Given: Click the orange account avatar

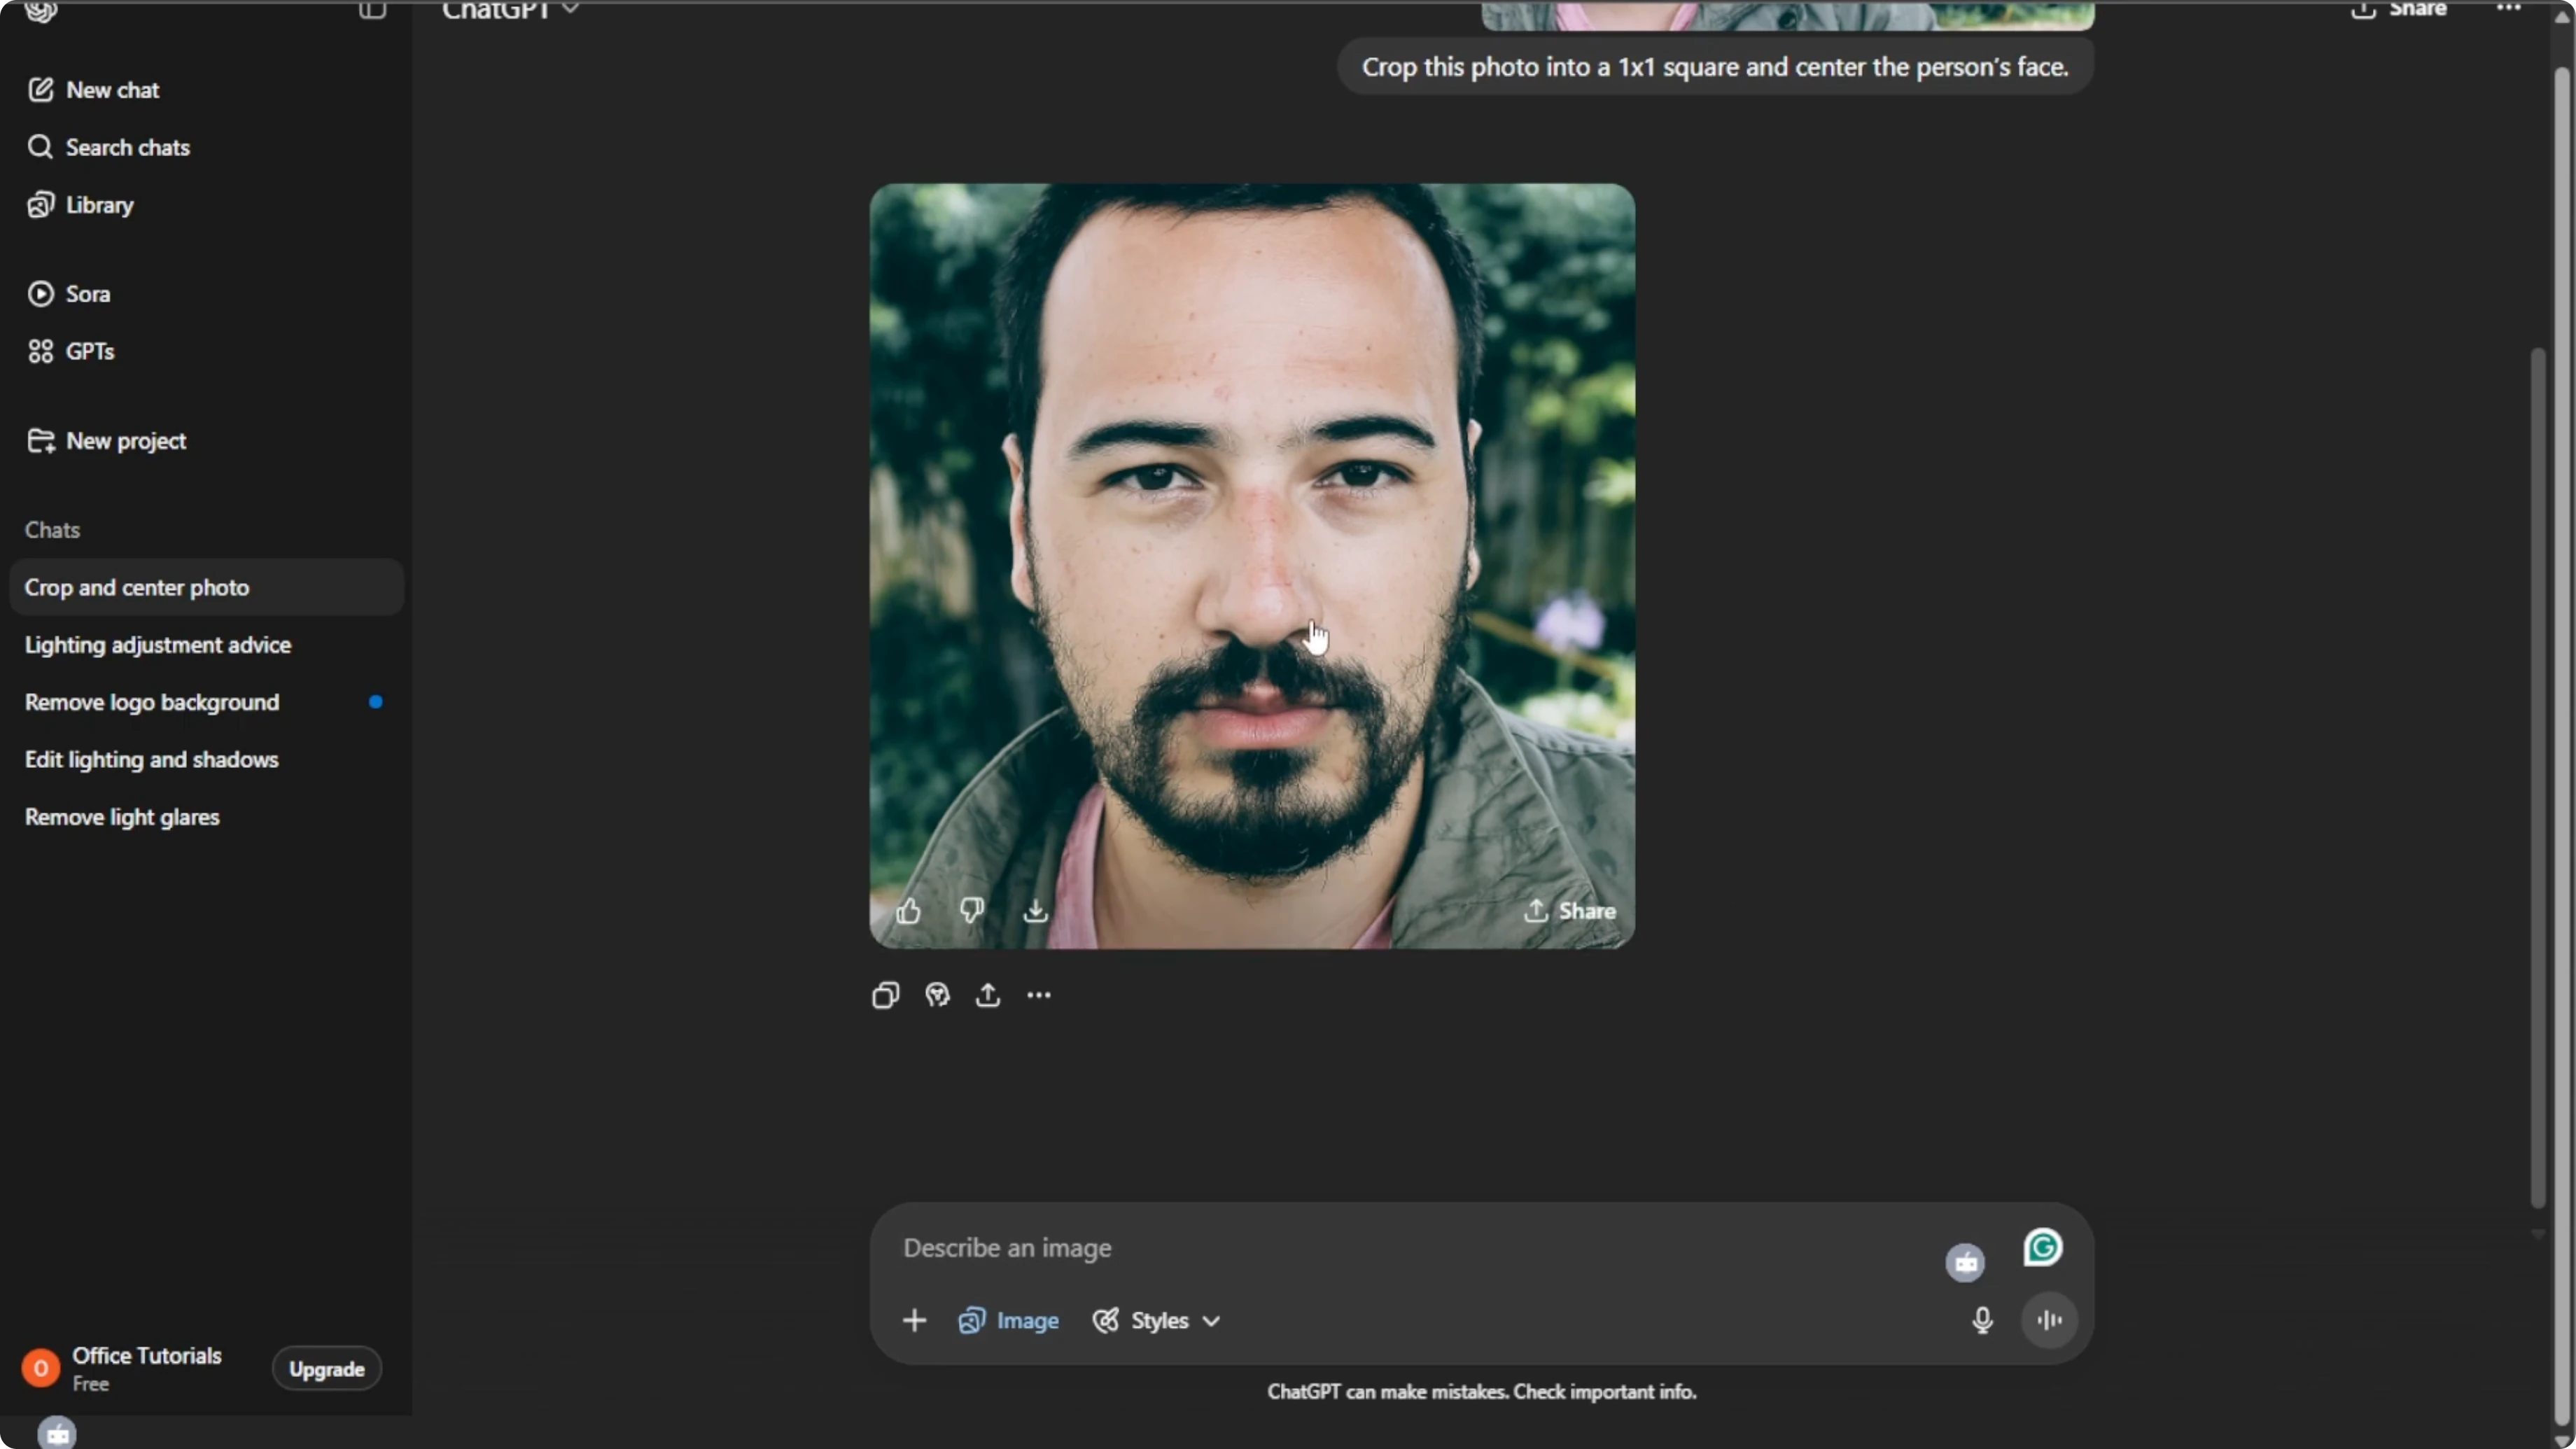Looking at the screenshot, I should tap(41, 1369).
